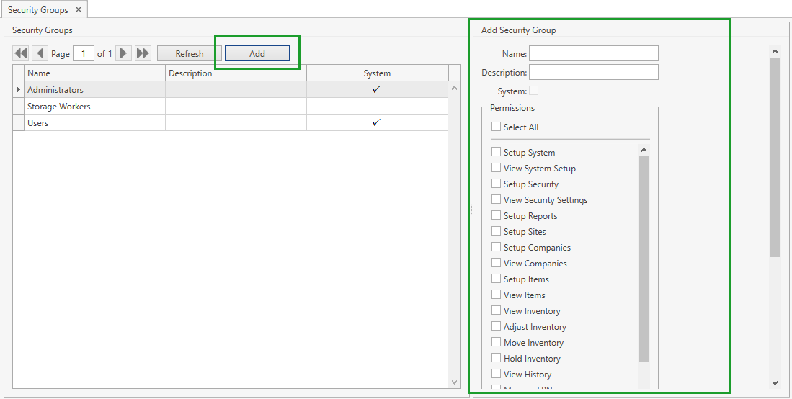Toggle the Adjust Inventory permission

496,326
